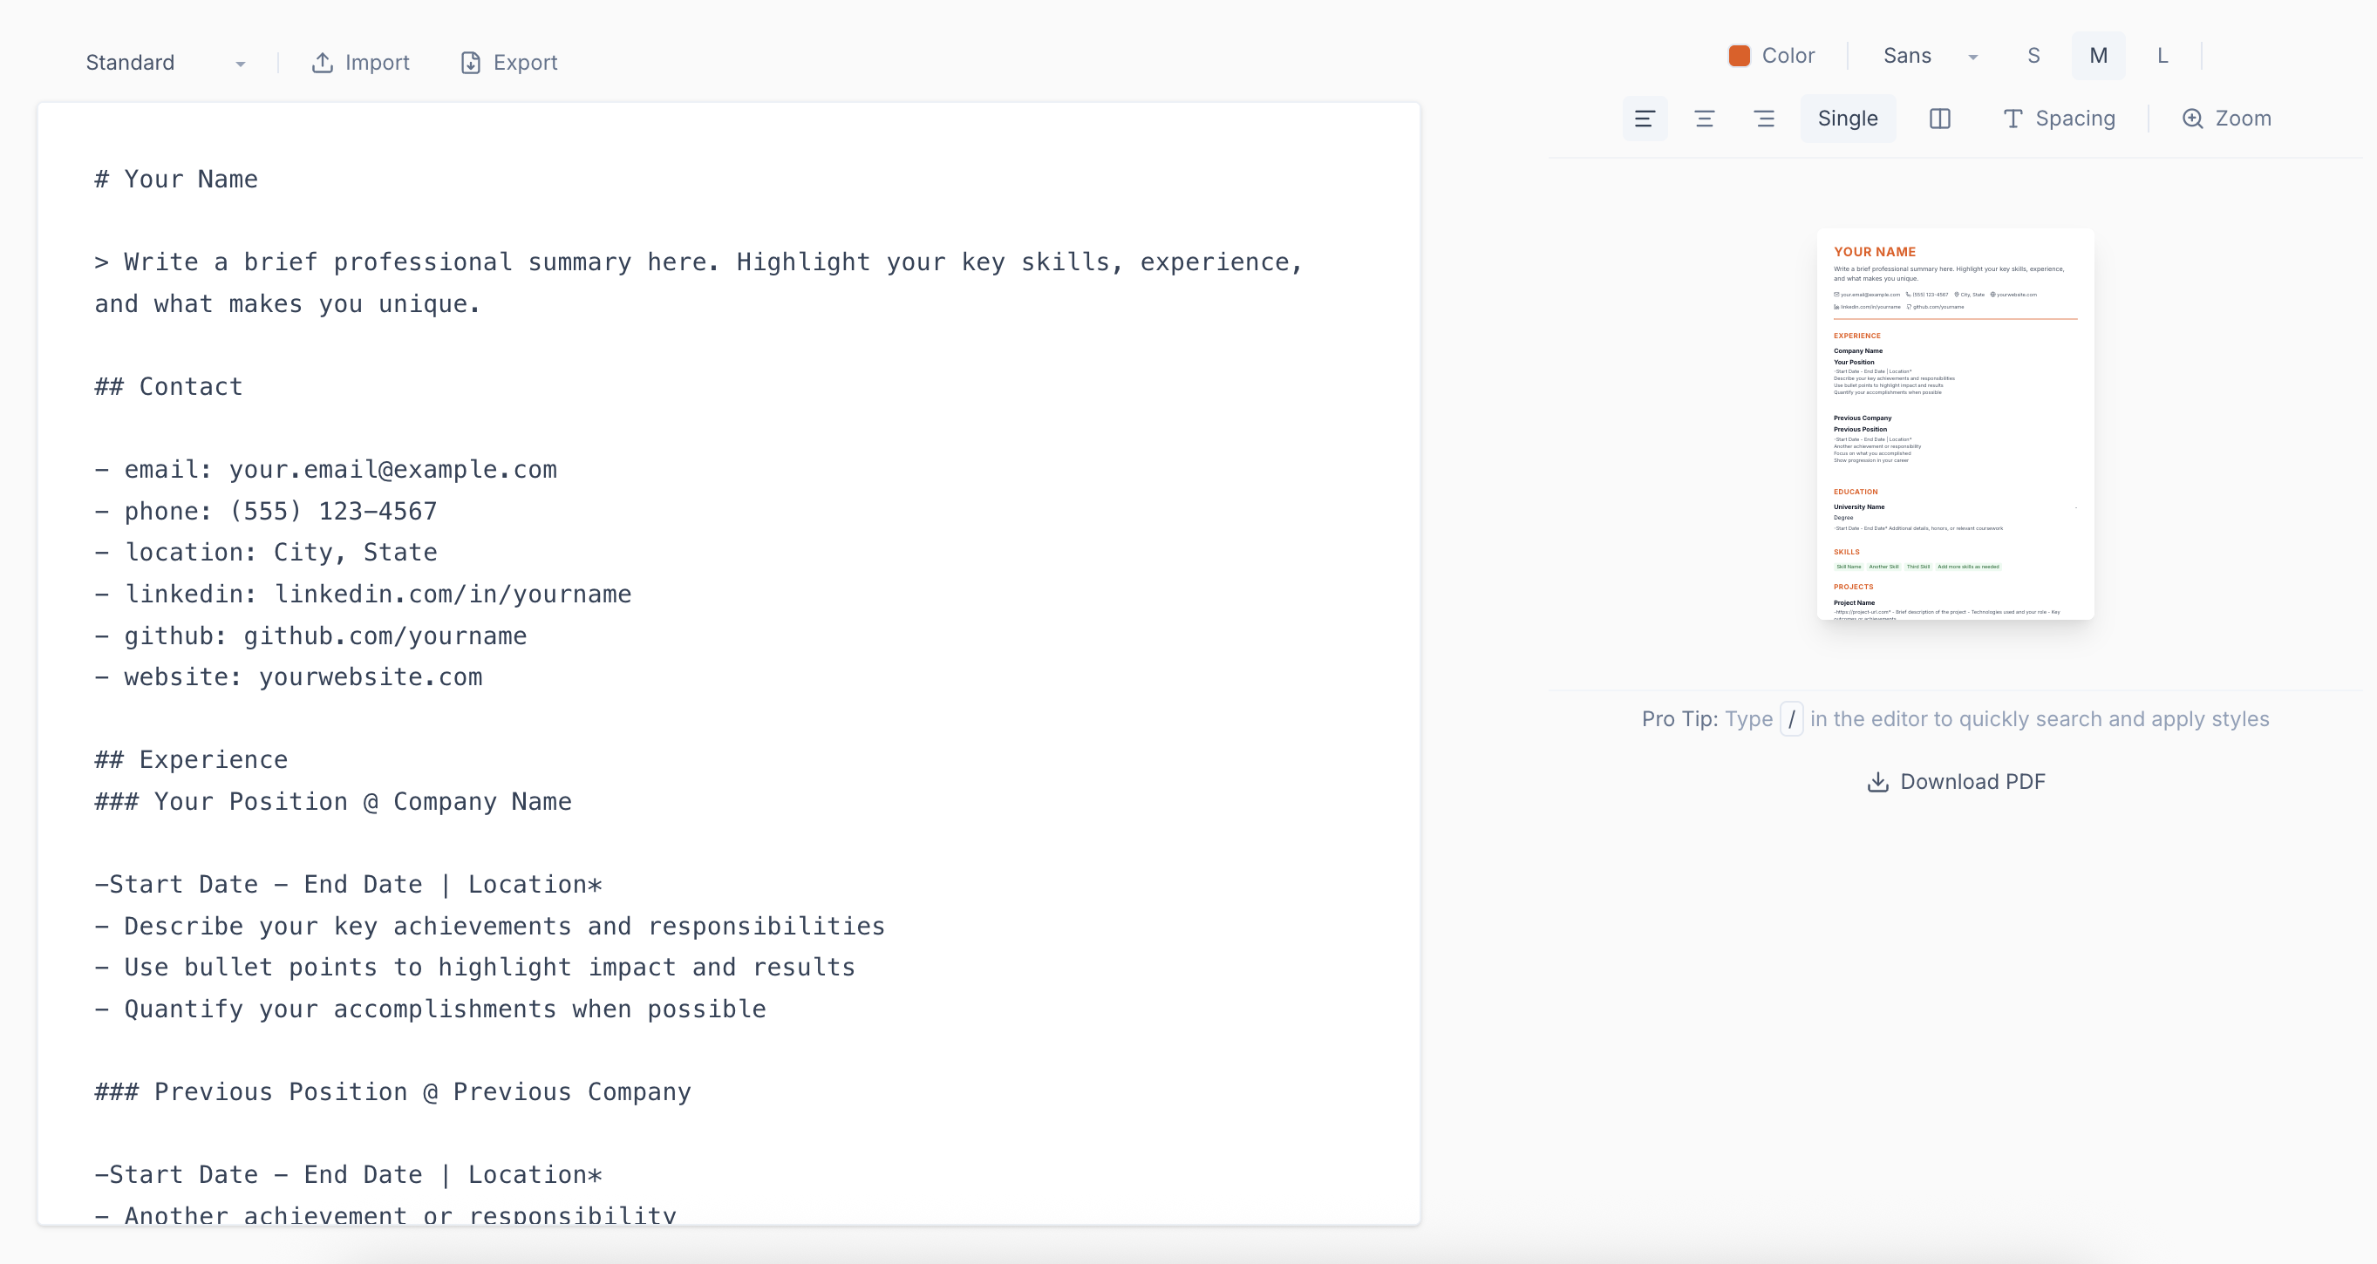The width and height of the screenshot is (2377, 1264).
Task: Expand the Color options
Action: pos(1771,56)
